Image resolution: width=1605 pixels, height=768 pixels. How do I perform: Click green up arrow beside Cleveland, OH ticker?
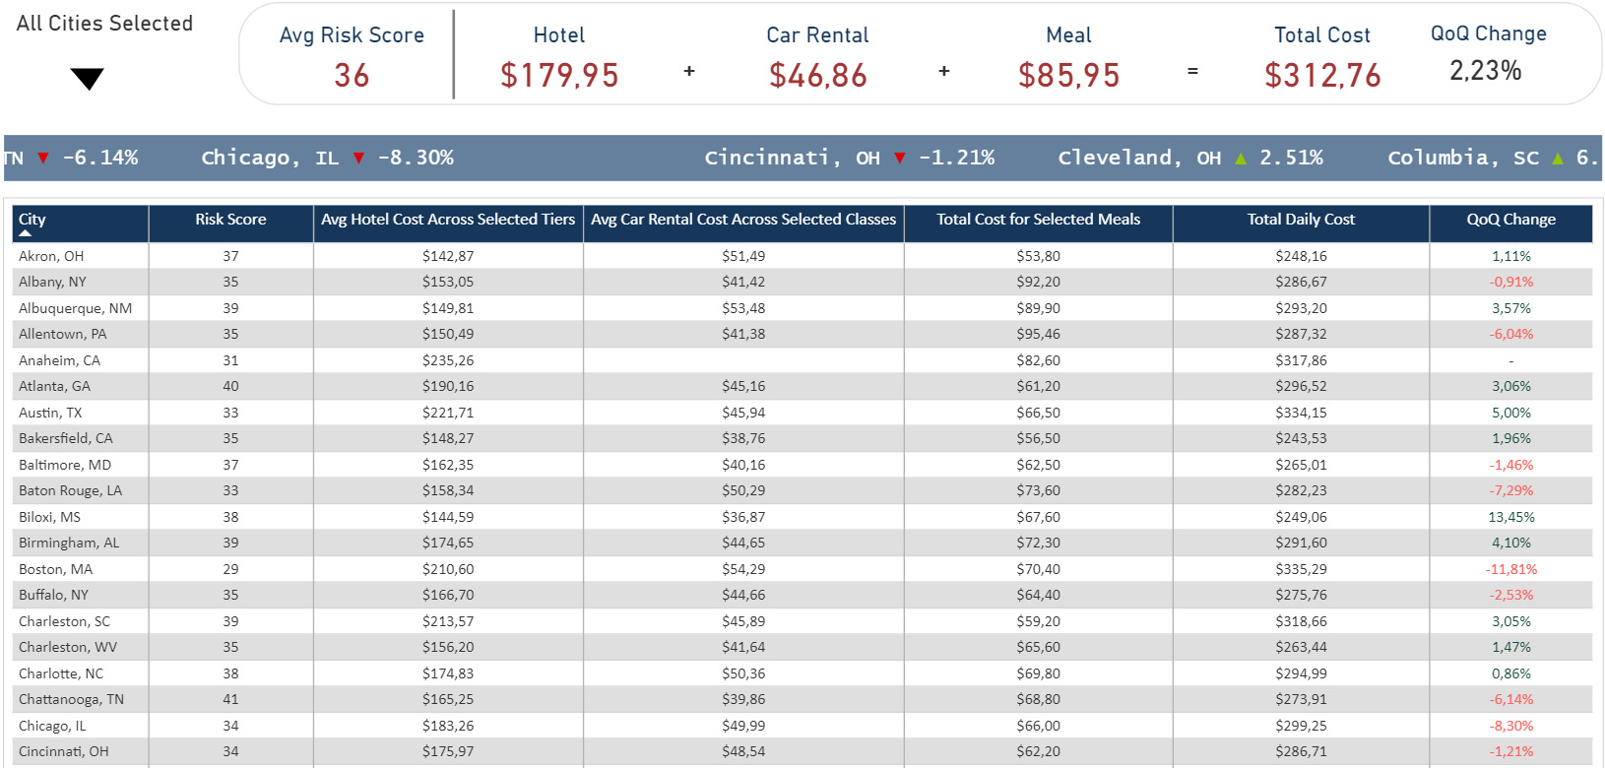click(1241, 159)
